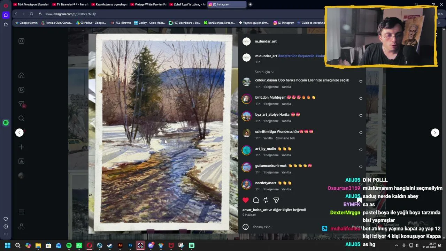The height and width of the screenshot is (251, 446).
Task: Open WhatsApp from the taskbar
Action: pyautogui.click(x=79, y=245)
